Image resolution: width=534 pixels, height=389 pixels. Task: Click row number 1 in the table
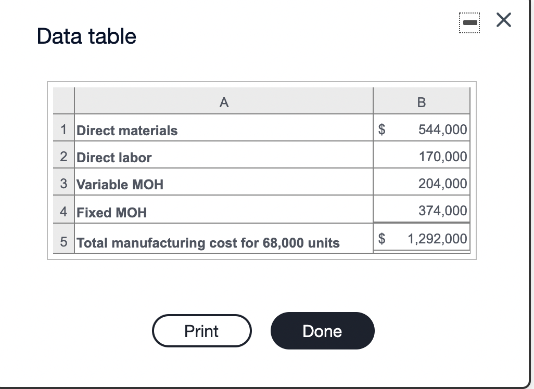tap(63, 129)
